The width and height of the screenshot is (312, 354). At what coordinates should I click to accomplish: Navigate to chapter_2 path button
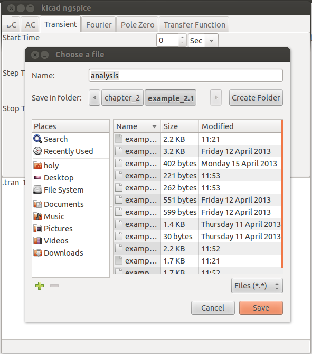point(122,98)
